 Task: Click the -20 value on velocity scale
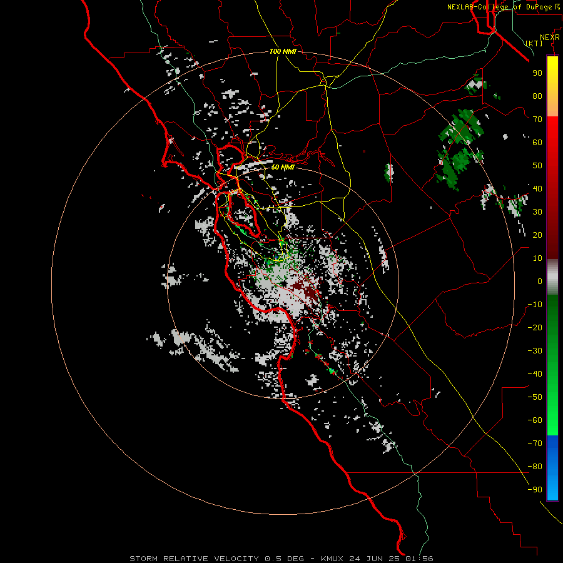point(535,327)
